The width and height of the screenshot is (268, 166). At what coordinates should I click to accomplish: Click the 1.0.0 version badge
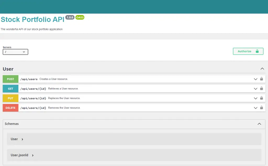click(70, 18)
